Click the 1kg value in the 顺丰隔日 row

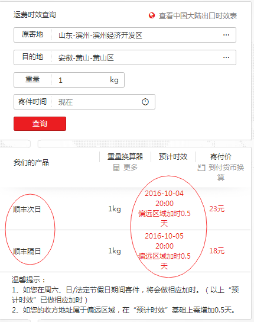[115, 251]
